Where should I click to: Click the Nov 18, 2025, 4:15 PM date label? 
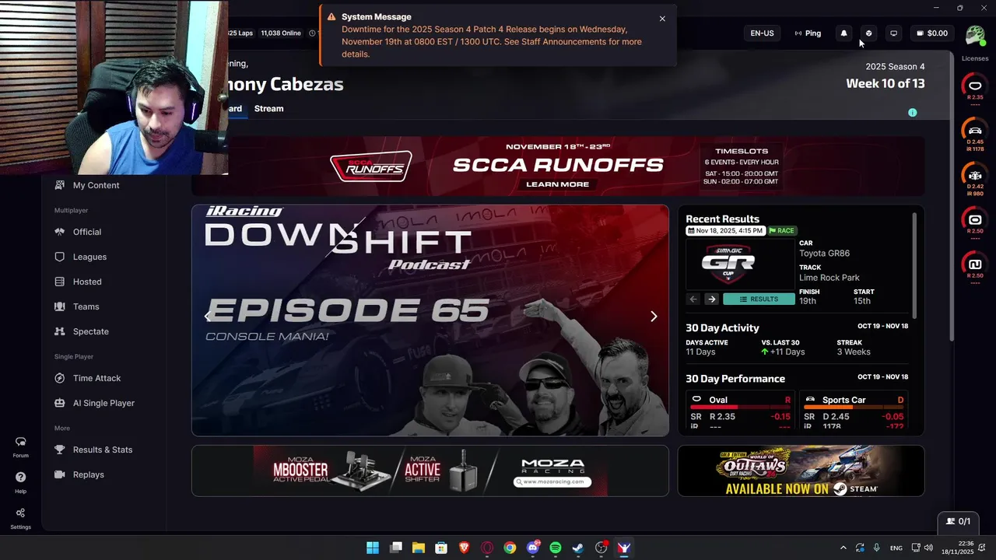click(x=725, y=231)
